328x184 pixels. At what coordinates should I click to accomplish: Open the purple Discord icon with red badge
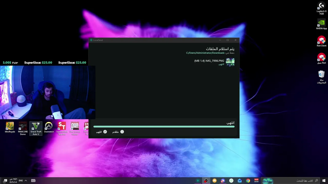[x=223, y=181]
